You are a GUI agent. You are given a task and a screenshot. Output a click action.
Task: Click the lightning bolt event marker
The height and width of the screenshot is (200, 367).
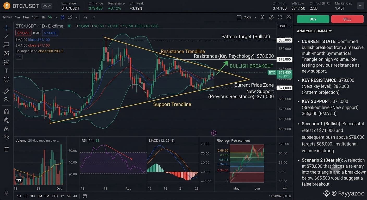pyautogui.click(x=213, y=133)
